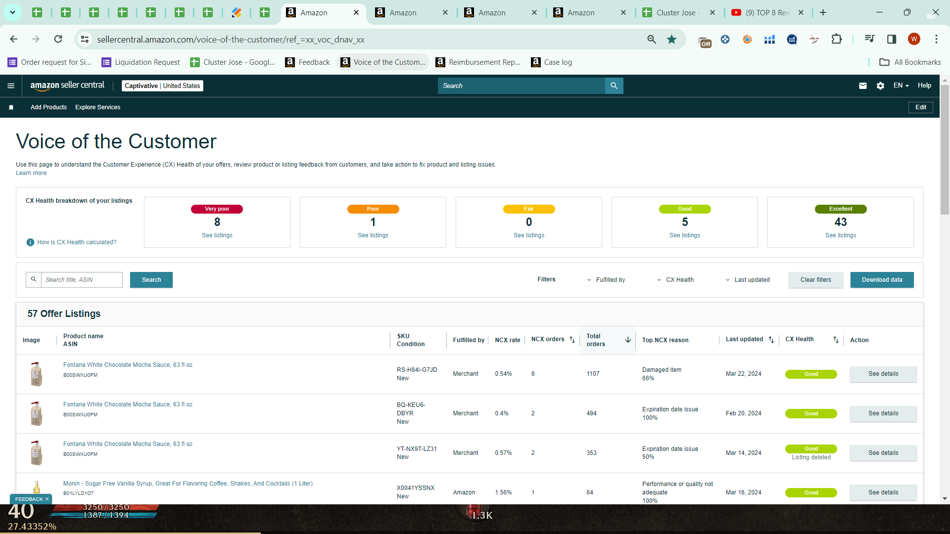Image resolution: width=950 pixels, height=534 pixels.
Task: Expand the Fulfilled by filter dropdown
Action: pyautogui.click(x=606, y=280)
